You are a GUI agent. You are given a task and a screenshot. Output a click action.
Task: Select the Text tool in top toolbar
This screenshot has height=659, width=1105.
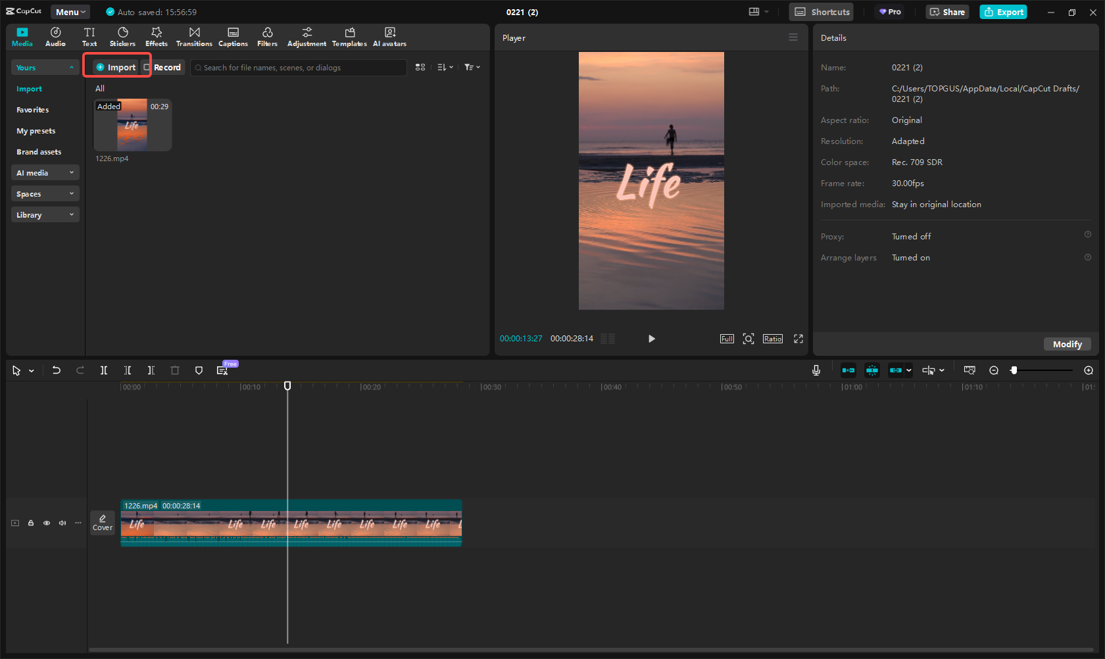tap(89, 36)
